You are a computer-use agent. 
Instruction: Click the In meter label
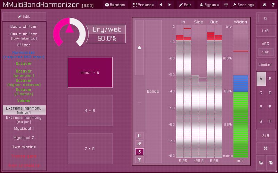coord(183,22)
